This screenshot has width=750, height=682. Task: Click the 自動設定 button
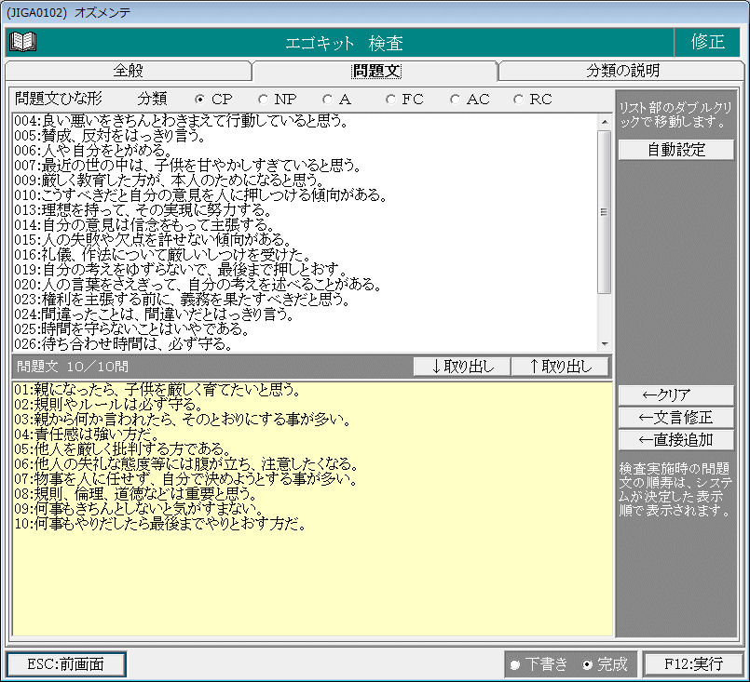click(x=676, y=150)
